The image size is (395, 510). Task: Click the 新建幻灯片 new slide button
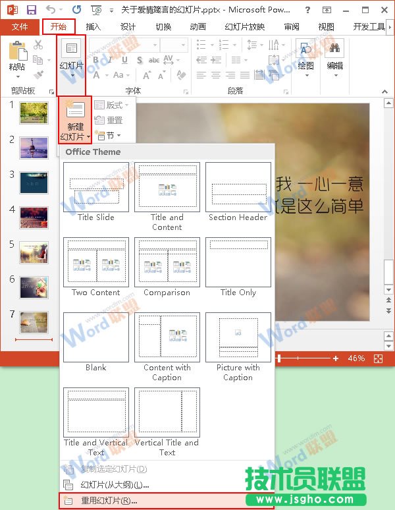tap(75, 120)
